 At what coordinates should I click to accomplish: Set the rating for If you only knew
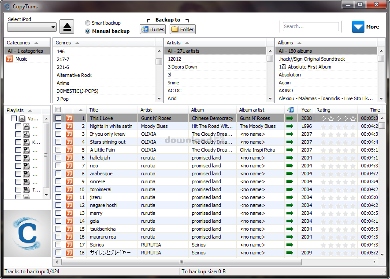338,134
